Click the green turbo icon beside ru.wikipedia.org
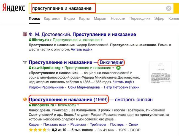This screenshot has height=136, width=179. pos(118,68)
